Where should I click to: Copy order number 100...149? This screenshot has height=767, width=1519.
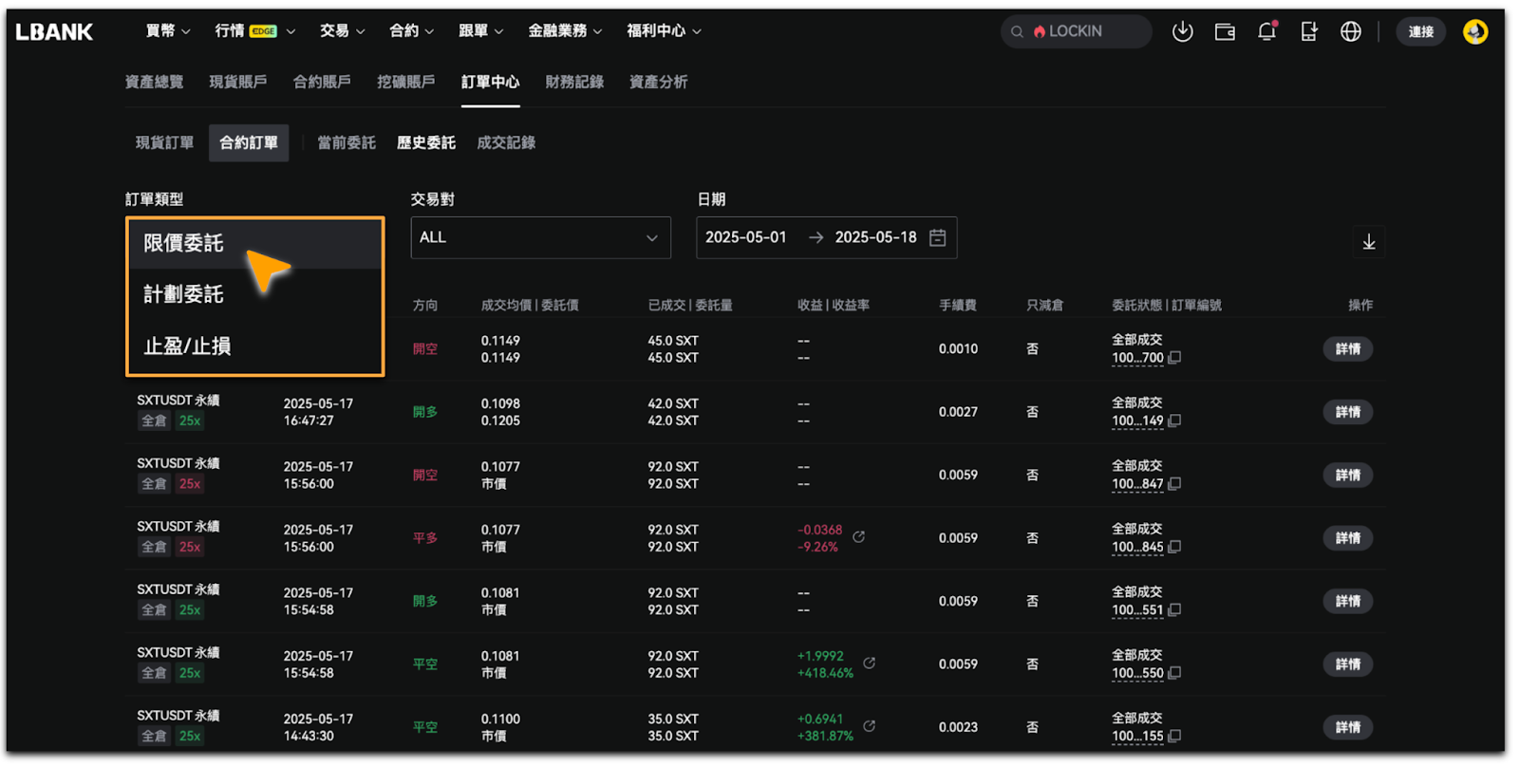click(1174, 421)
